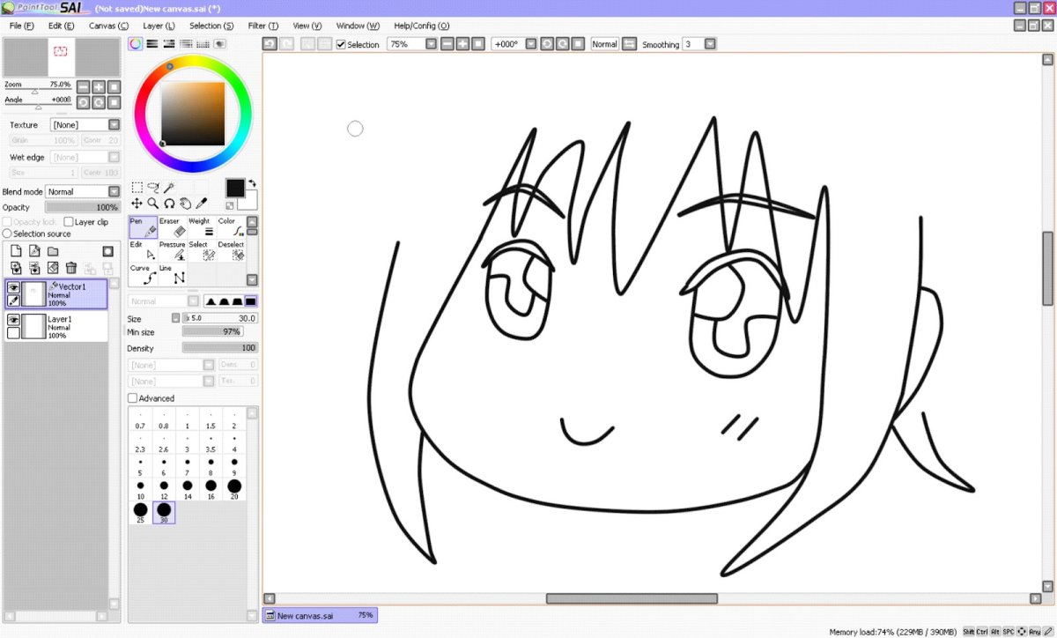This screenshot has width=1057, height=638.
Task: Select the Eyedropper color picker tool
Action: [201, 204]
